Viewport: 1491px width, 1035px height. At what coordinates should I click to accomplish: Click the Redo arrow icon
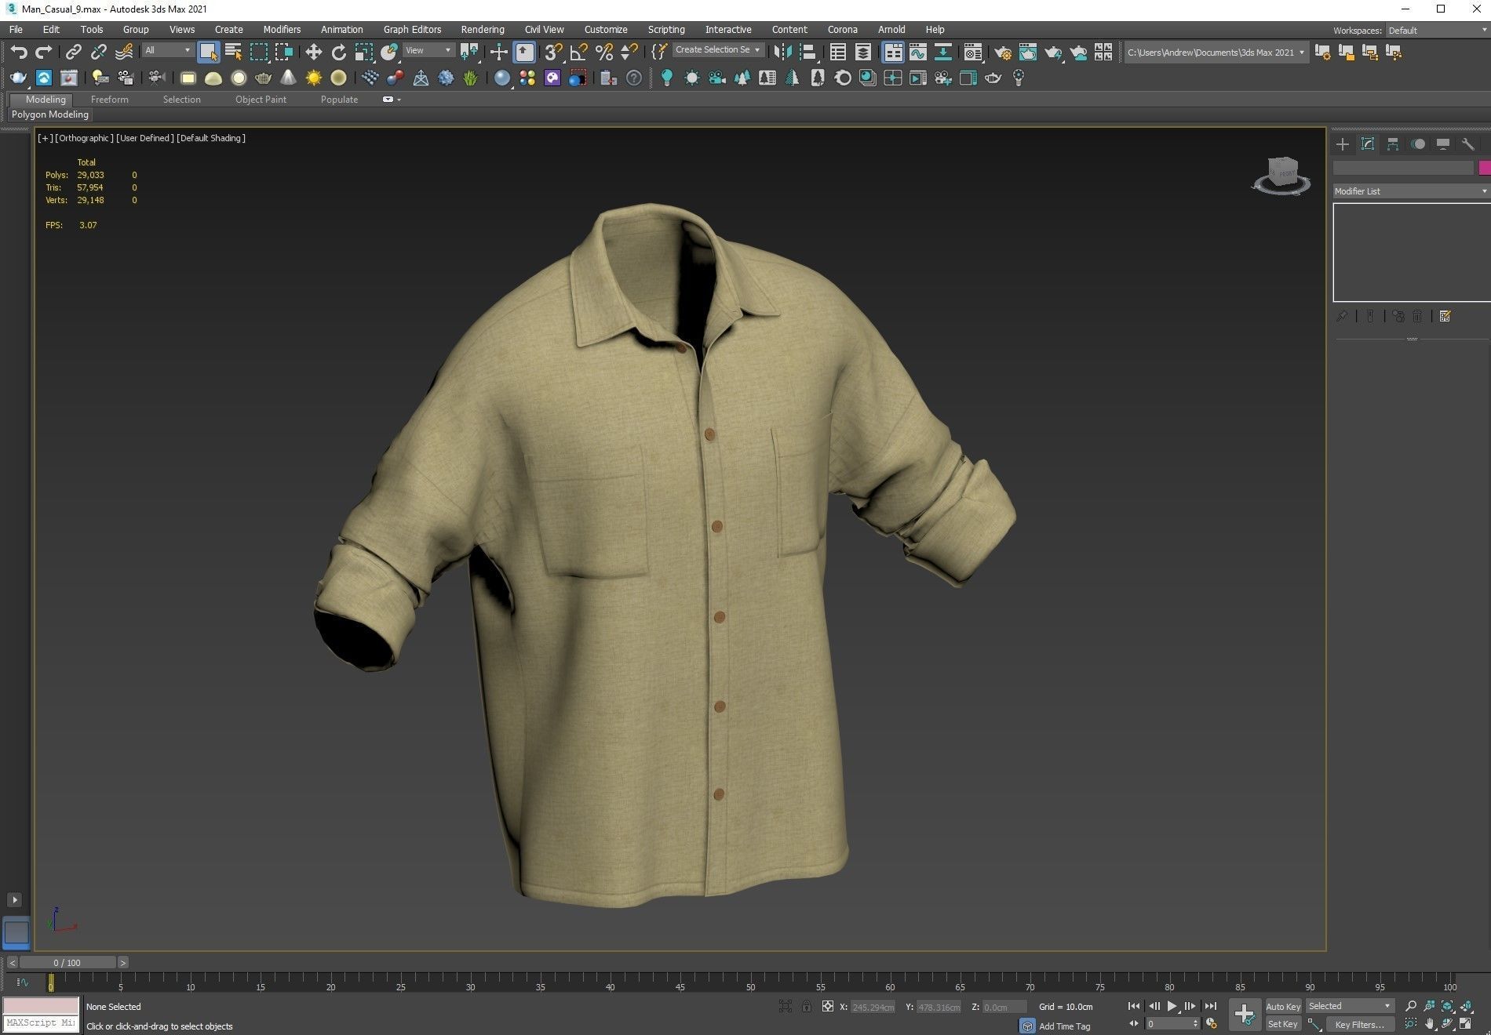coord(44,53)
